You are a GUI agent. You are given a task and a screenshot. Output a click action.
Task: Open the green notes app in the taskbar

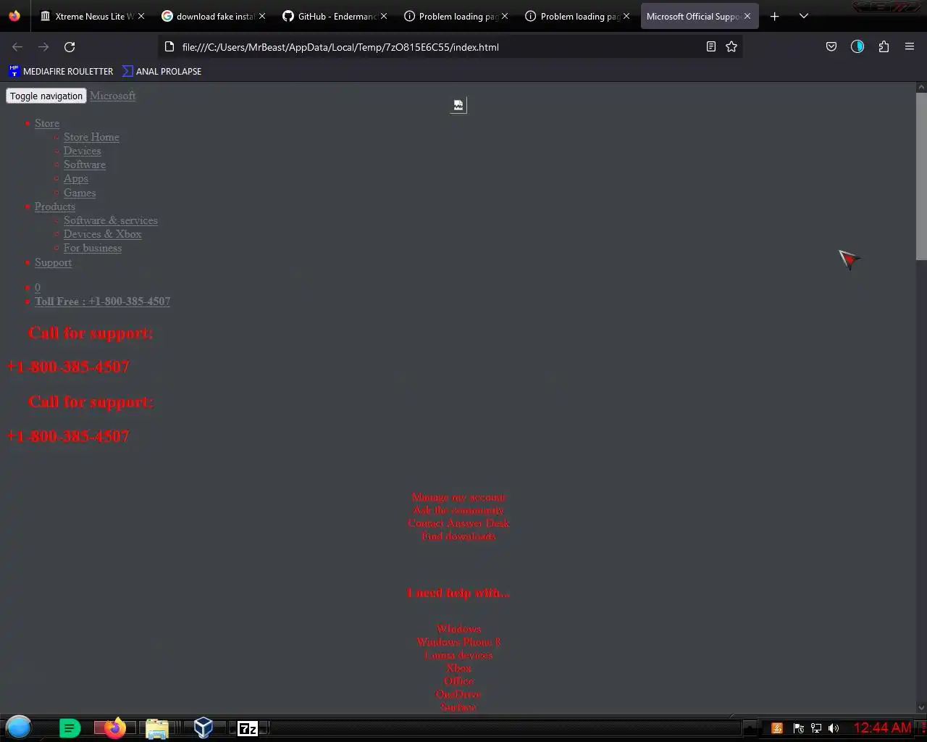point(70,728)
